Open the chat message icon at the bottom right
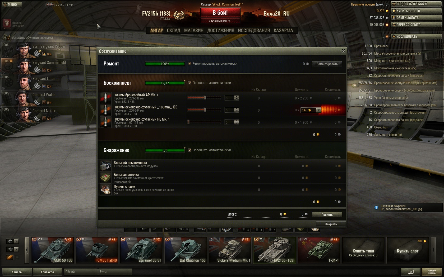Screen dimensions: 444x277 410,272
